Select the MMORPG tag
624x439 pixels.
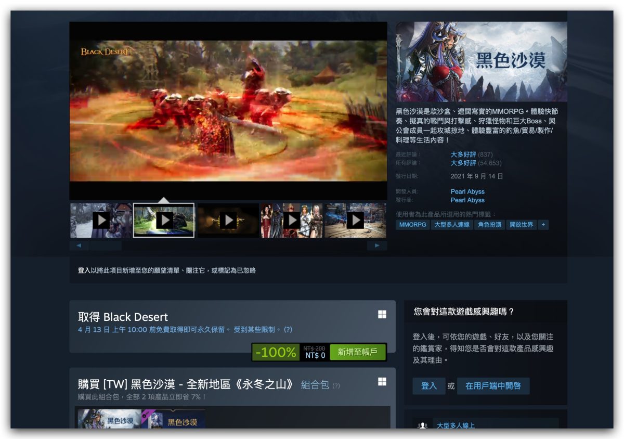[x=413, y=225]
